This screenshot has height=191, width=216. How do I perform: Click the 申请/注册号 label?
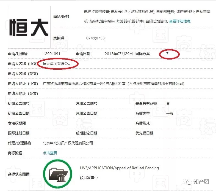(18, 54)
